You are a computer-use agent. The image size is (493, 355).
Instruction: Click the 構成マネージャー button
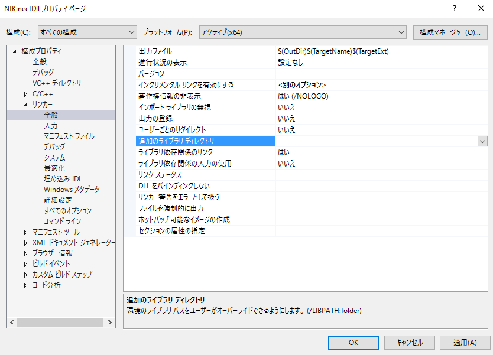(x=450, y=32)
